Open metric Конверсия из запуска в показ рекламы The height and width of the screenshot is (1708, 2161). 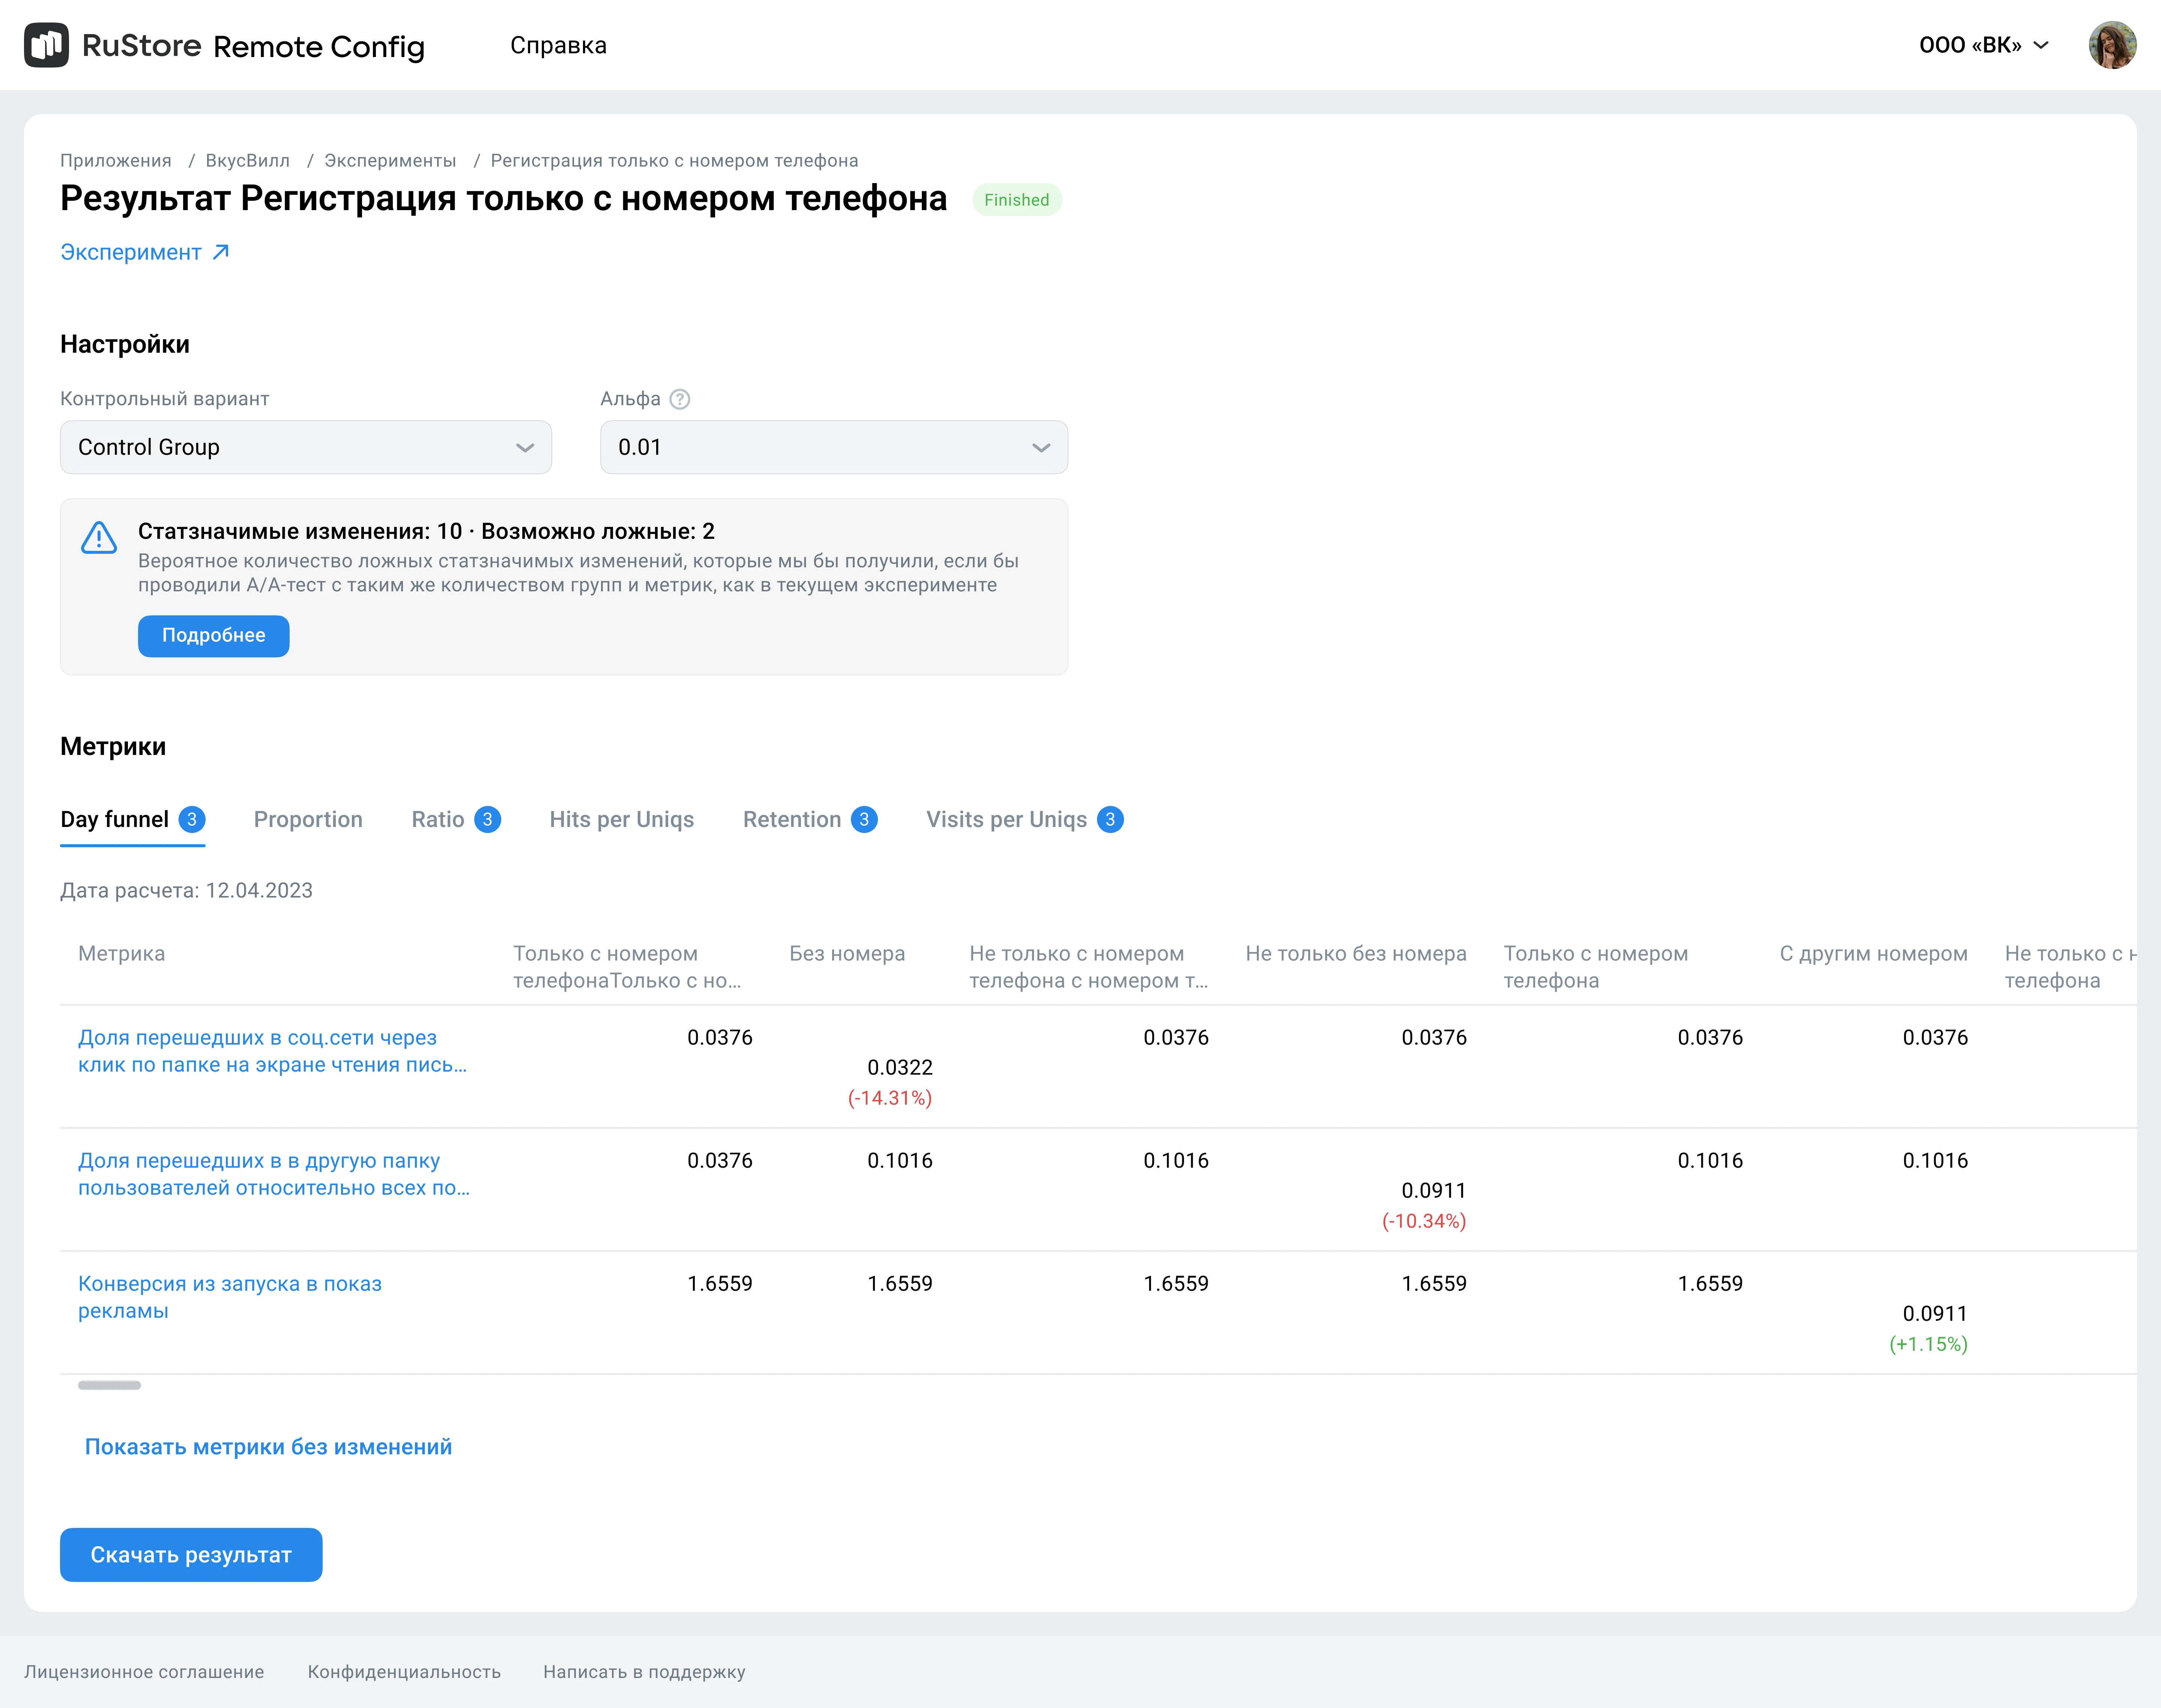click(x=230, y=1297)
